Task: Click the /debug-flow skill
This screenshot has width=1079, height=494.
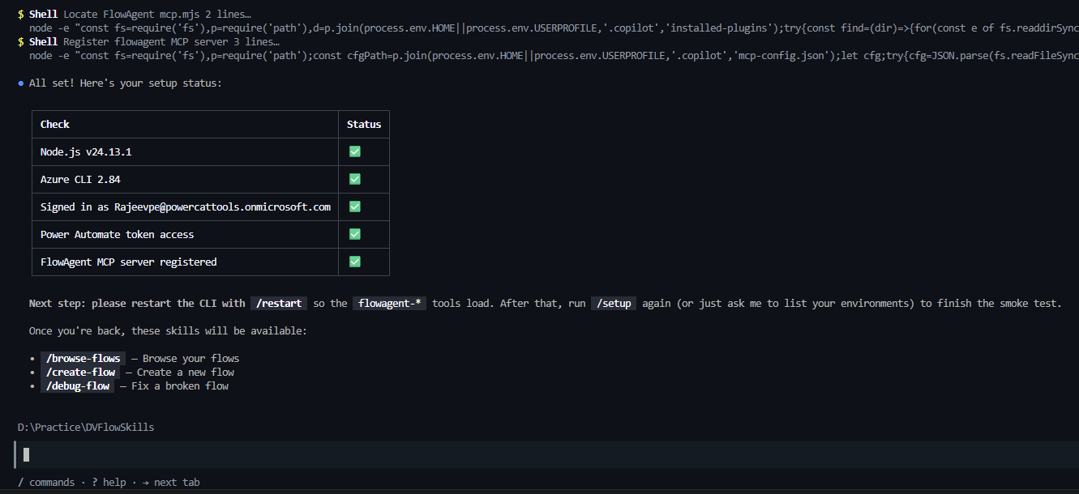Action: pyautogui.click(x=78, y=385)
